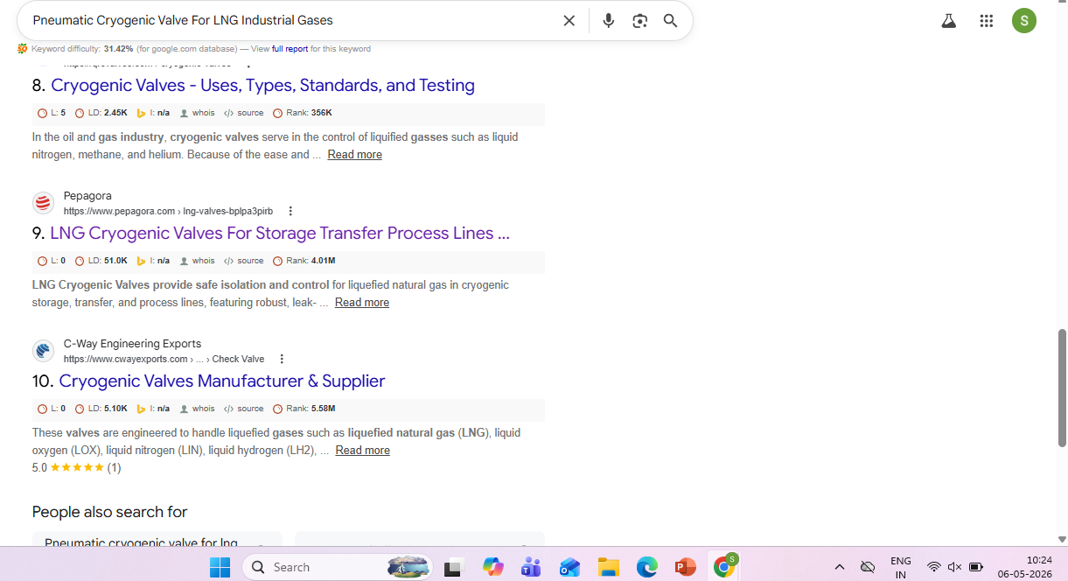The height and width of the screenshot is (581, 1068).
Task: Read more on Pepagora snippet
Action: coord(362,303)
